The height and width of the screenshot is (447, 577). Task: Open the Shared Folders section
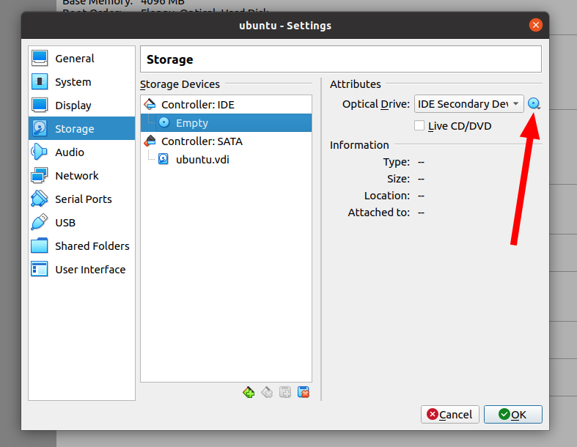[92, 246]
